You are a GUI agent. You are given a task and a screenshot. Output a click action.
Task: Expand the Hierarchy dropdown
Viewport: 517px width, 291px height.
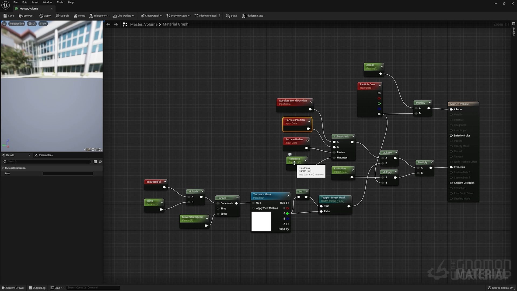click(x=99, y=16)
